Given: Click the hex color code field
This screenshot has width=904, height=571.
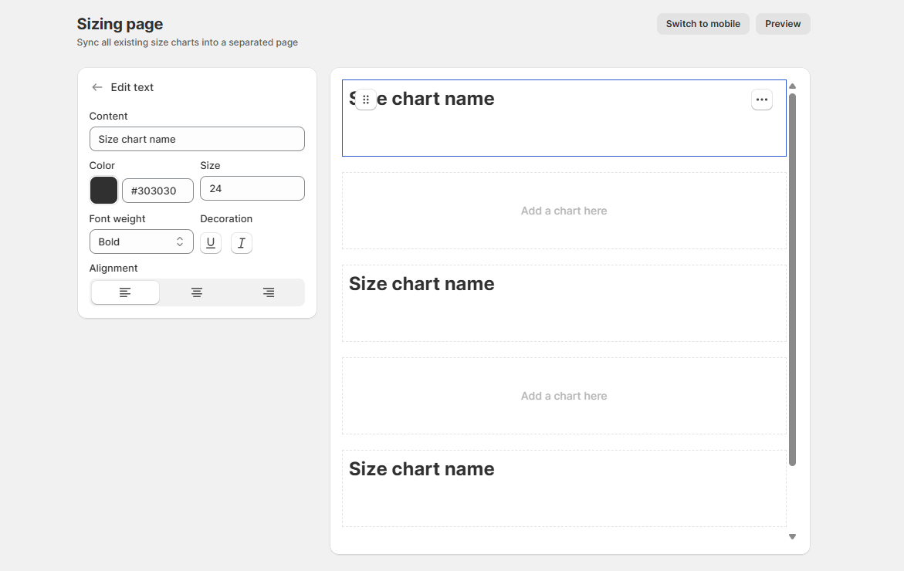Looking at the screenshot, I should [x=157, y=191].
